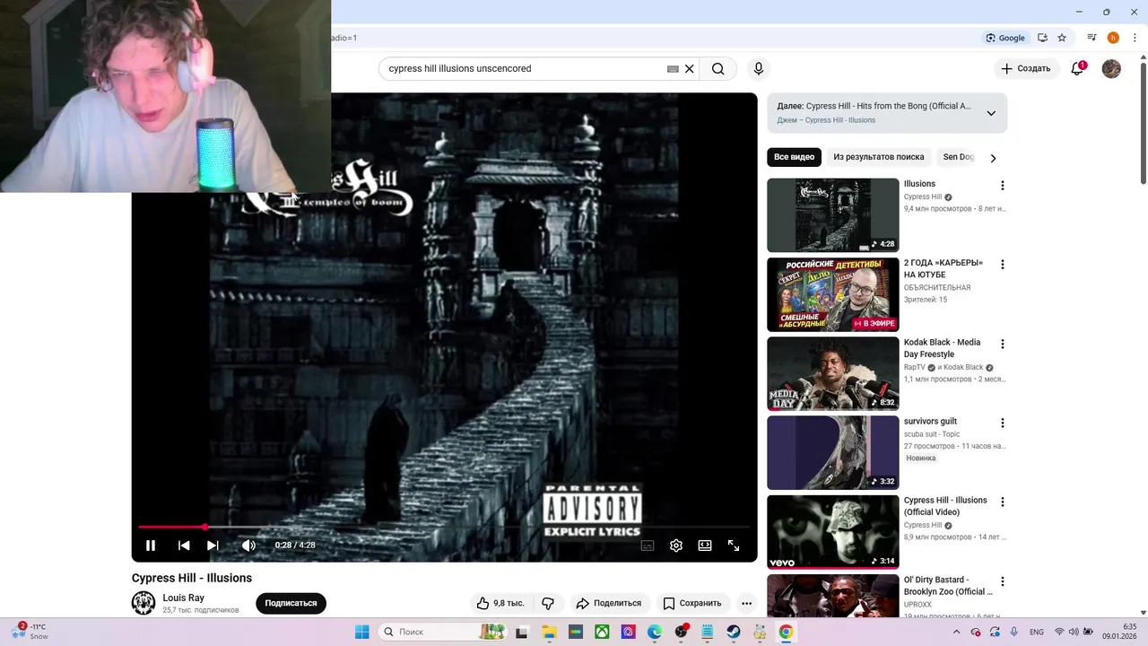Start voice search with the microphone
Viewport: 1148px width, 646px height.
click(x=759, y=69)
